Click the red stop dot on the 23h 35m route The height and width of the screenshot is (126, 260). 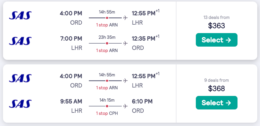107,43
